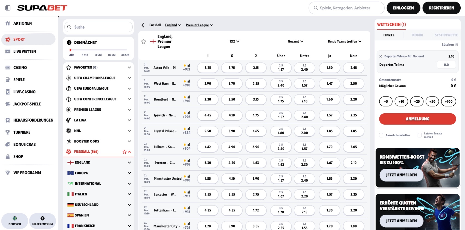This screenshot has height=230, width=465.
Task: Open the 1X2 market dropdown
Action: 234,42
